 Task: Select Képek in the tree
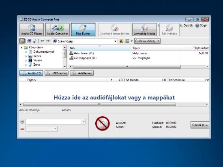coord(37,56)
